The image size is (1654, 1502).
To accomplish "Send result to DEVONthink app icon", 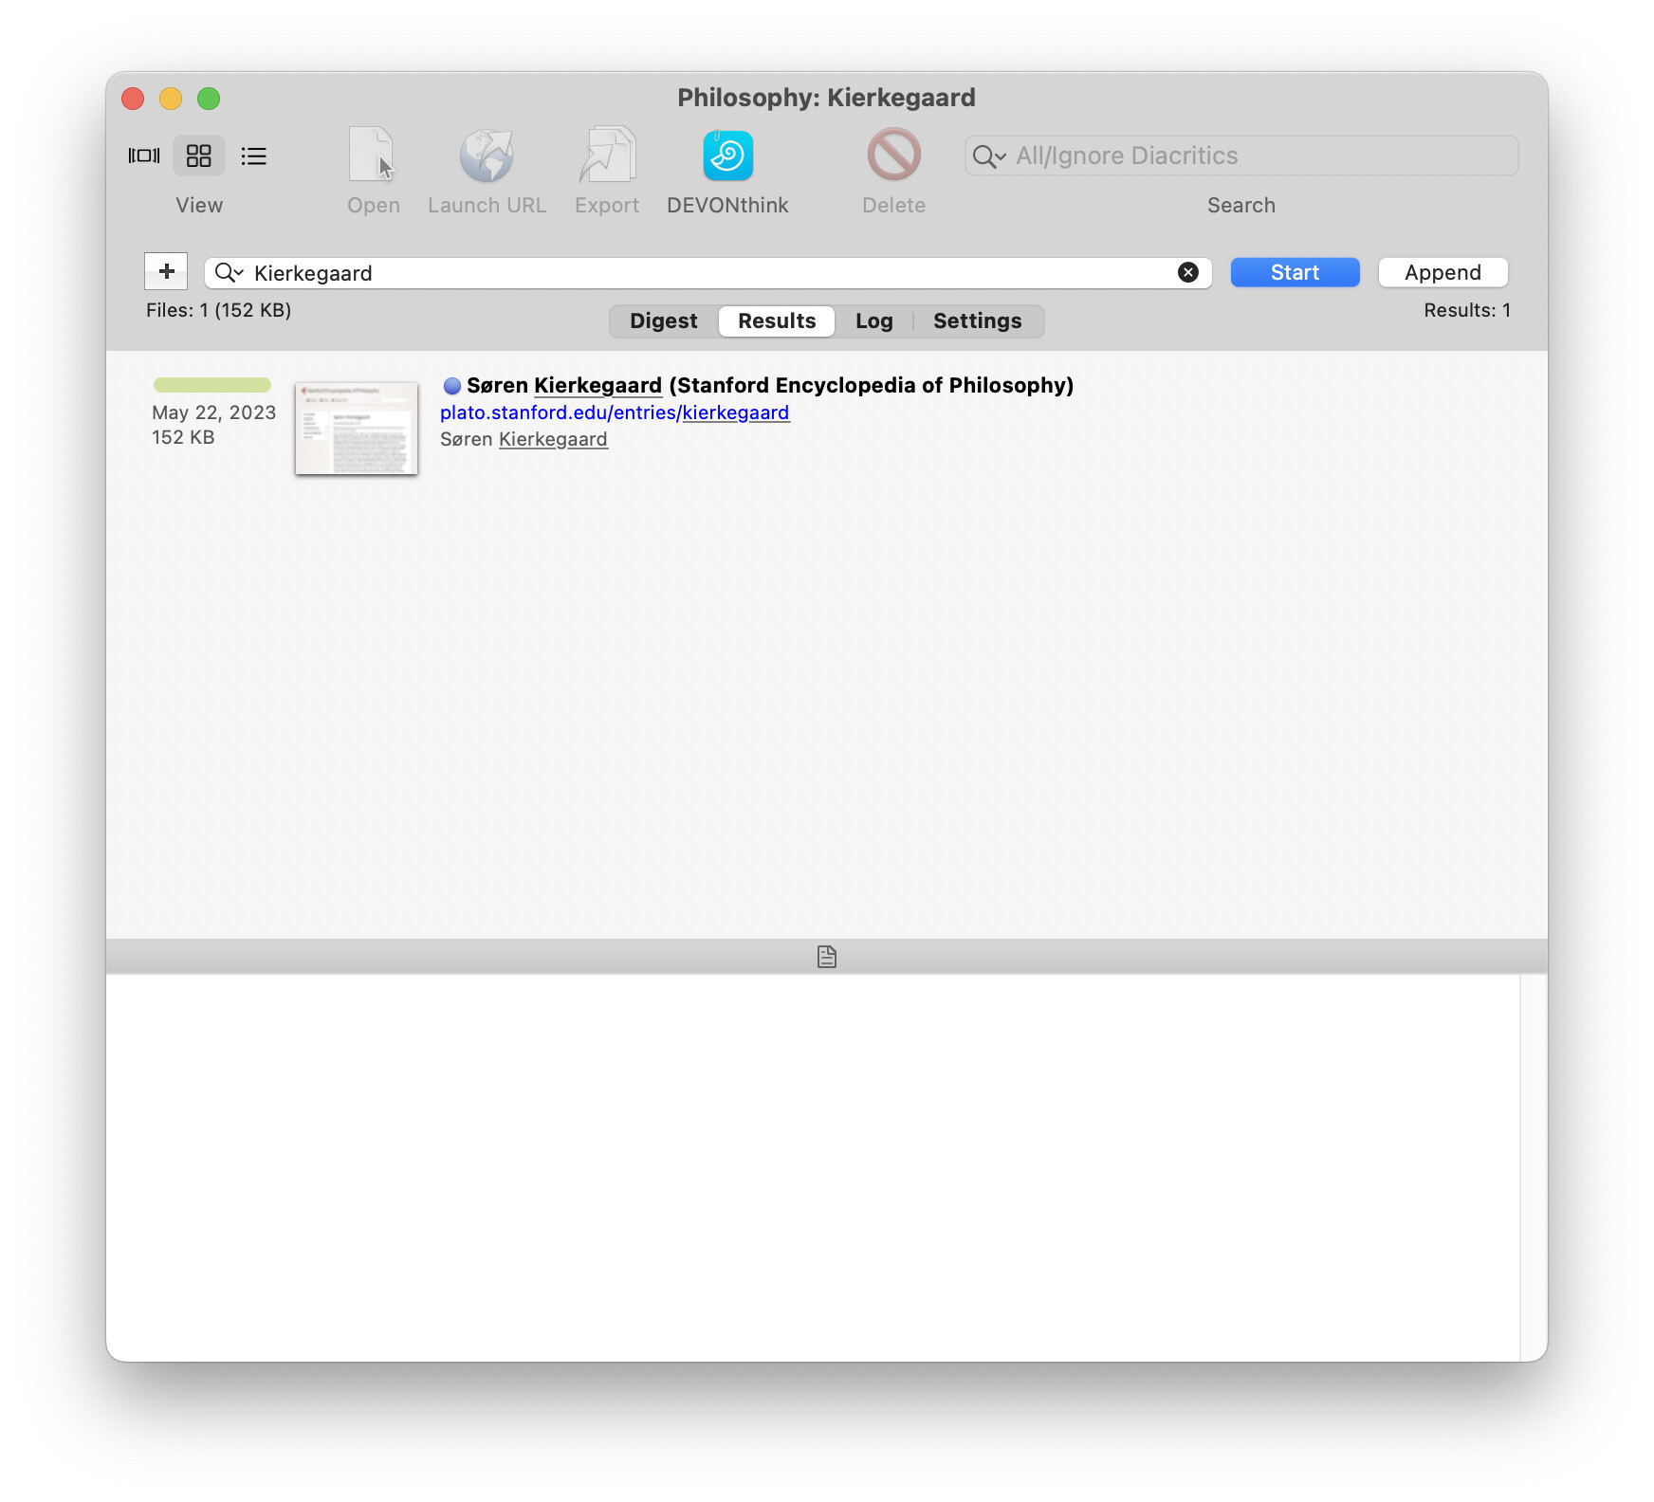I will pos(727,156).
